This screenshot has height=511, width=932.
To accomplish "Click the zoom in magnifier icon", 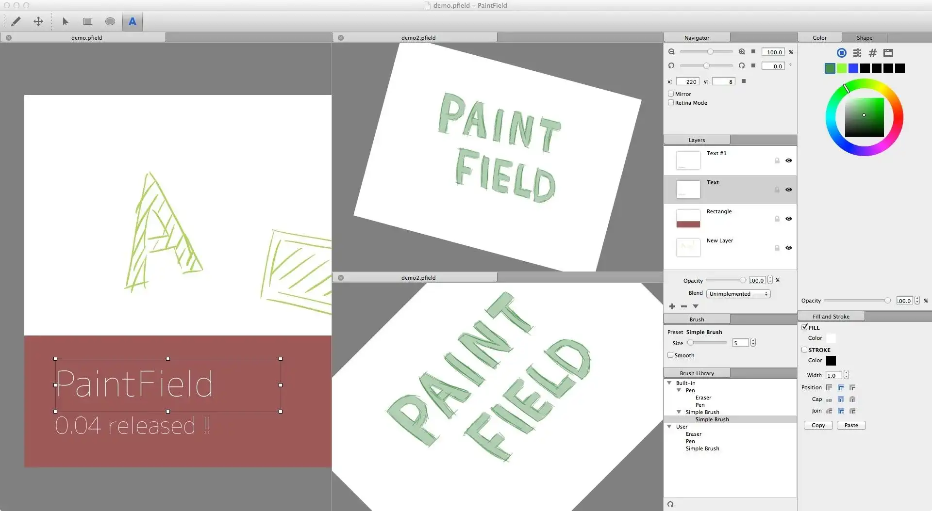I will click(742, 52).
